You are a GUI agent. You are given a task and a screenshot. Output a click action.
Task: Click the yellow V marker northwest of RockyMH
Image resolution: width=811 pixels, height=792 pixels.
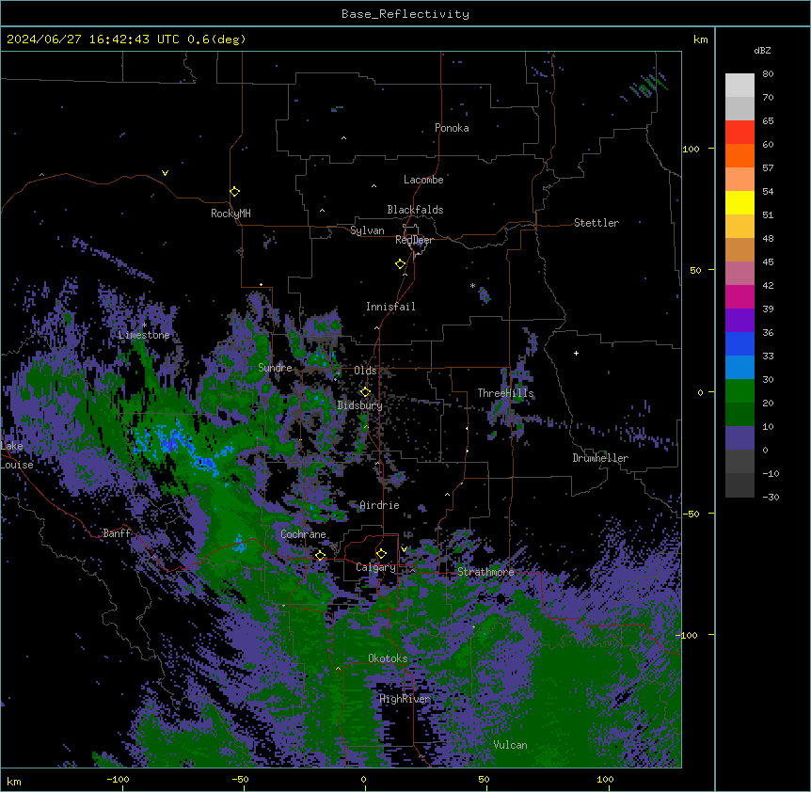(x=165, y=173)
